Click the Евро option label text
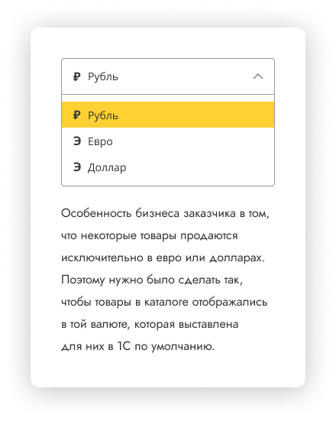The width and height of the screenshot is (336, 421). [x=100, y=141]
